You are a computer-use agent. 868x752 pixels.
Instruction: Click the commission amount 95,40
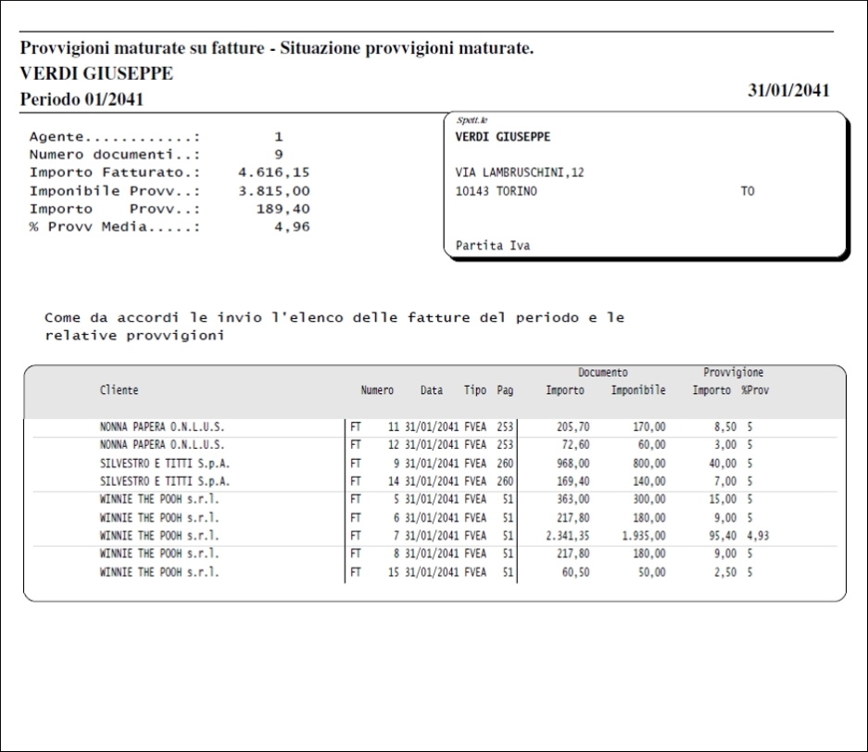pos(723,536)
